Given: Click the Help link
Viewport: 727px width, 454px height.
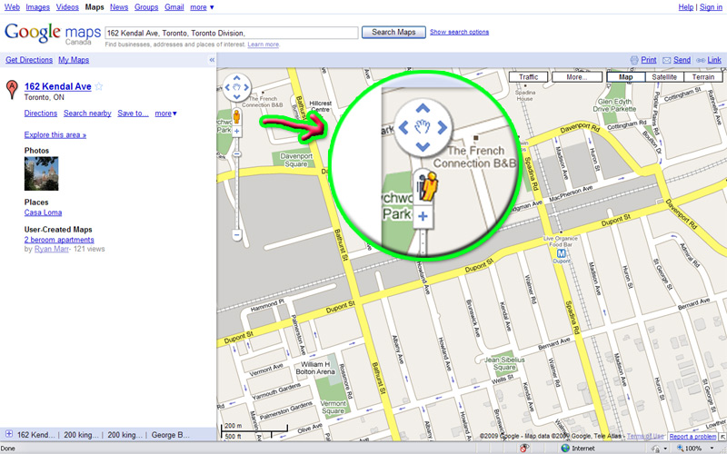Looking at the screenshot, I should click(x=686, y=7).
